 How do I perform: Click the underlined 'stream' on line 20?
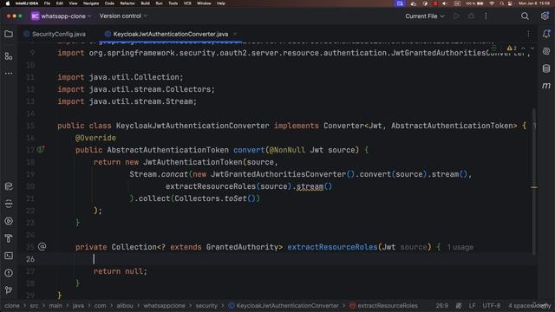(x=310, y=186)
